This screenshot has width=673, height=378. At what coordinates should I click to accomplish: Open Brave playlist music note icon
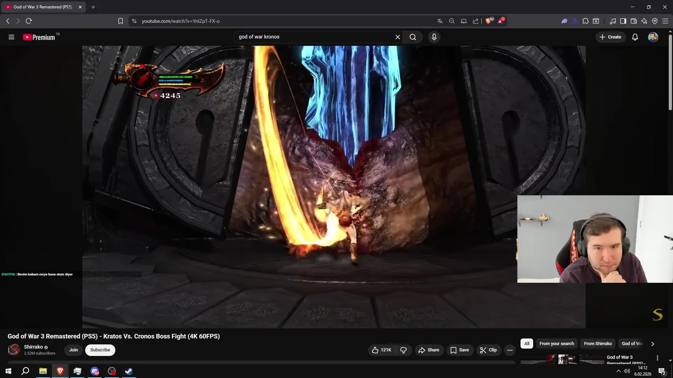[613, 21]
